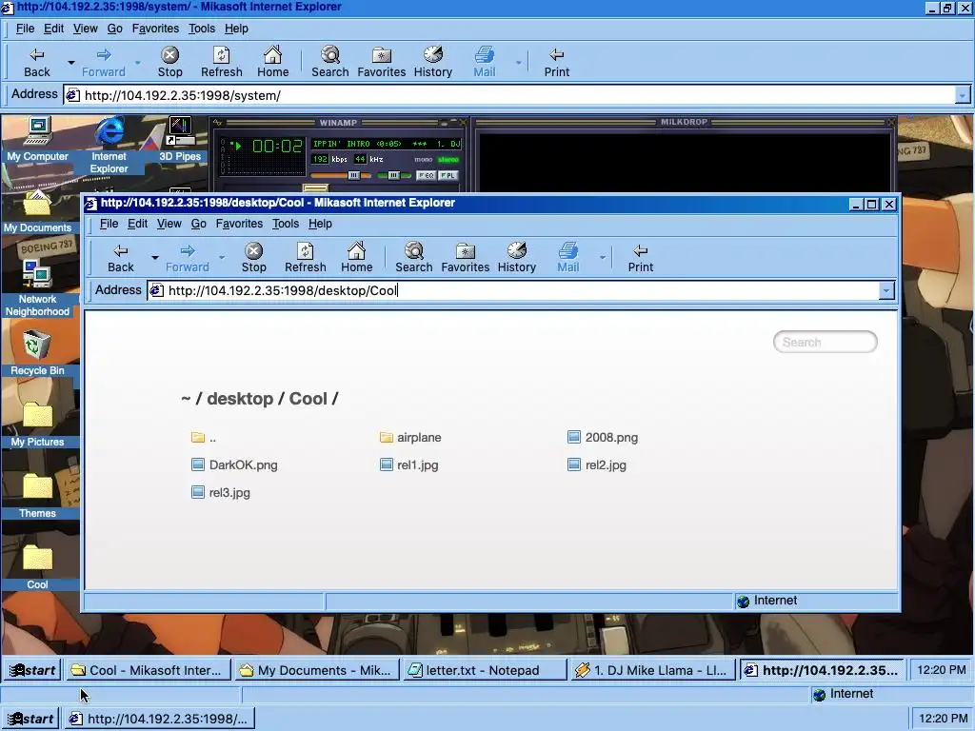This screenshot has height=731, width=975.
Task: Open Forward dropdown arrow in outer system browser
Action: pos(137,62)
